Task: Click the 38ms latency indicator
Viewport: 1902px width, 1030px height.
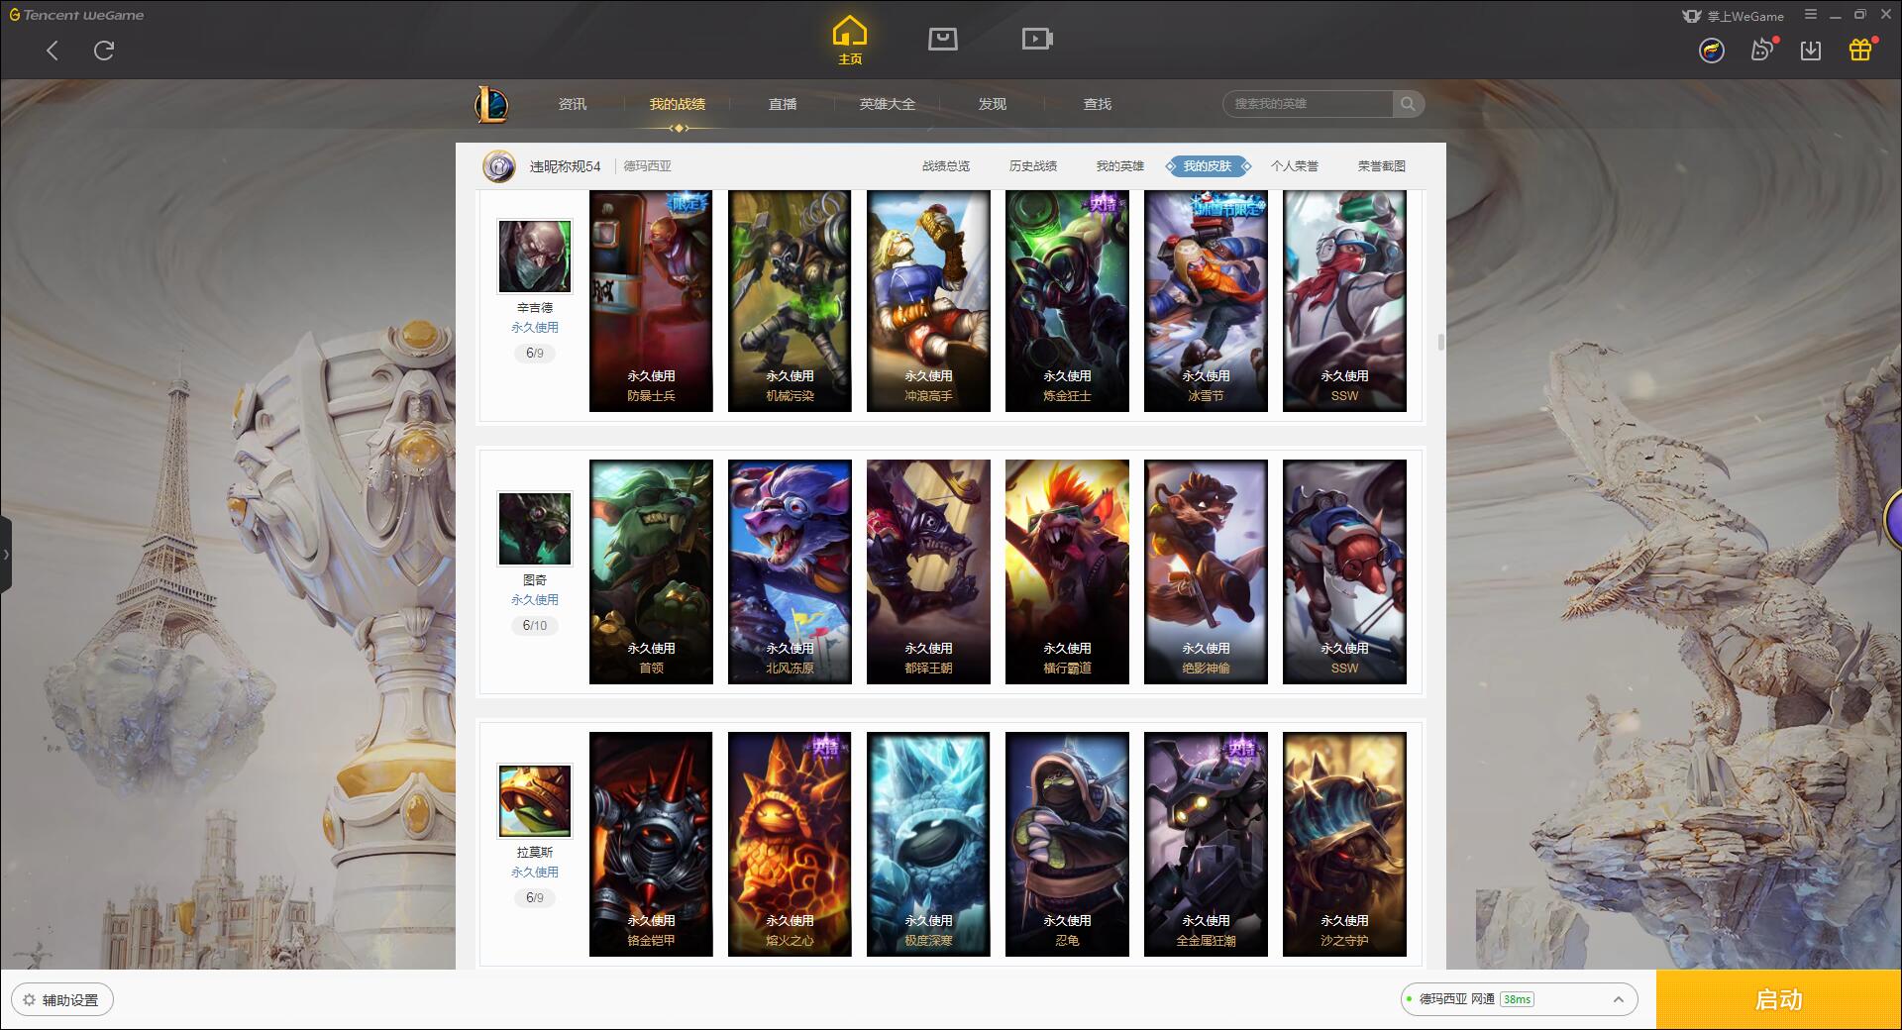Action: (x=1517, y=999)
